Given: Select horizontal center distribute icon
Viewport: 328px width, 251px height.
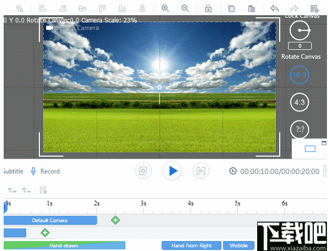Looking at the screenshot, I should click(82, 8).
